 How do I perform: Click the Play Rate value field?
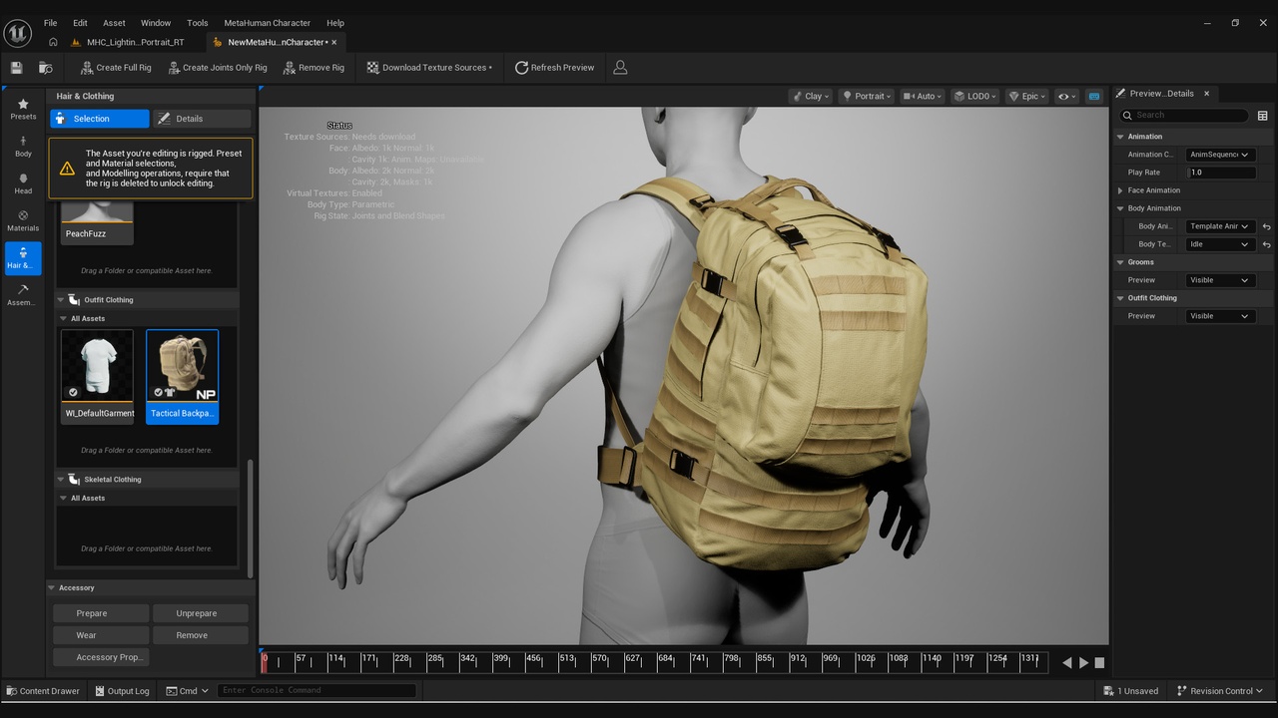pyautogui.click(x=1220, y=173)
